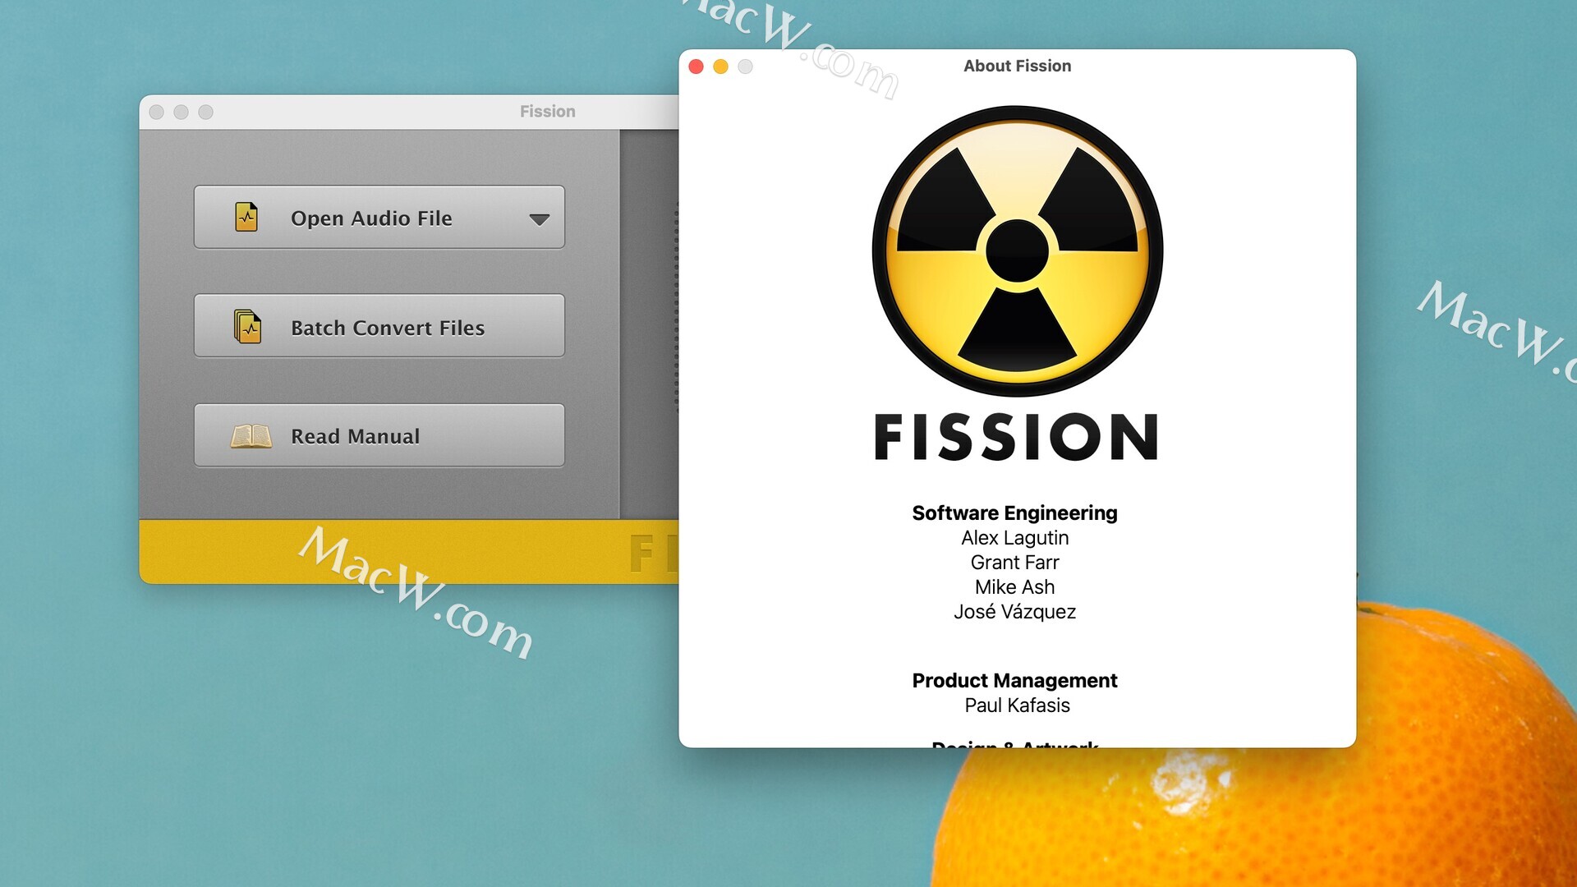
Task: Click the dotted divider handle in Fission window
Action: (x=676, y=306)
